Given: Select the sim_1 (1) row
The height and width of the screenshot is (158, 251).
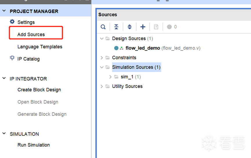Looking at the screenshot, I should coord(131,77).
